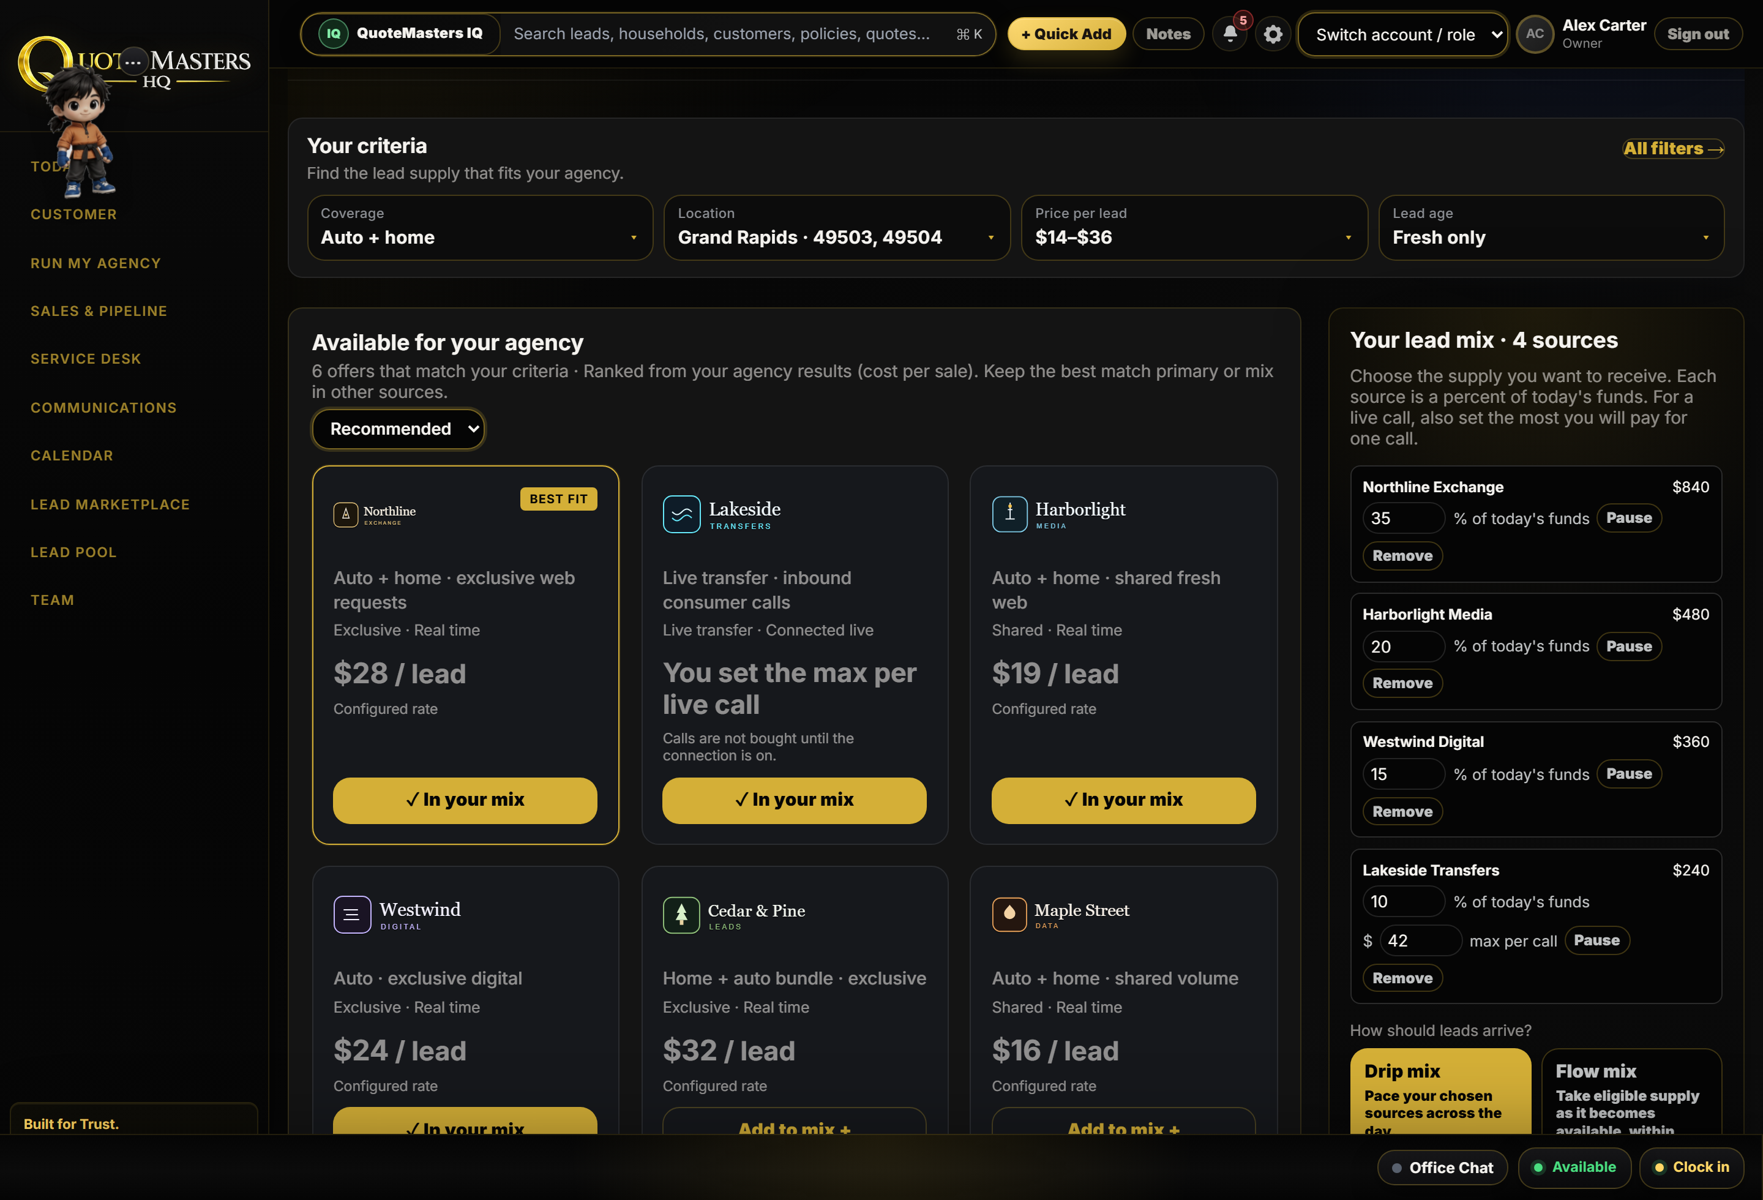Select the Drip mix option
Viewport: 1763px width, 1200px height.
pos(1440,1092)
